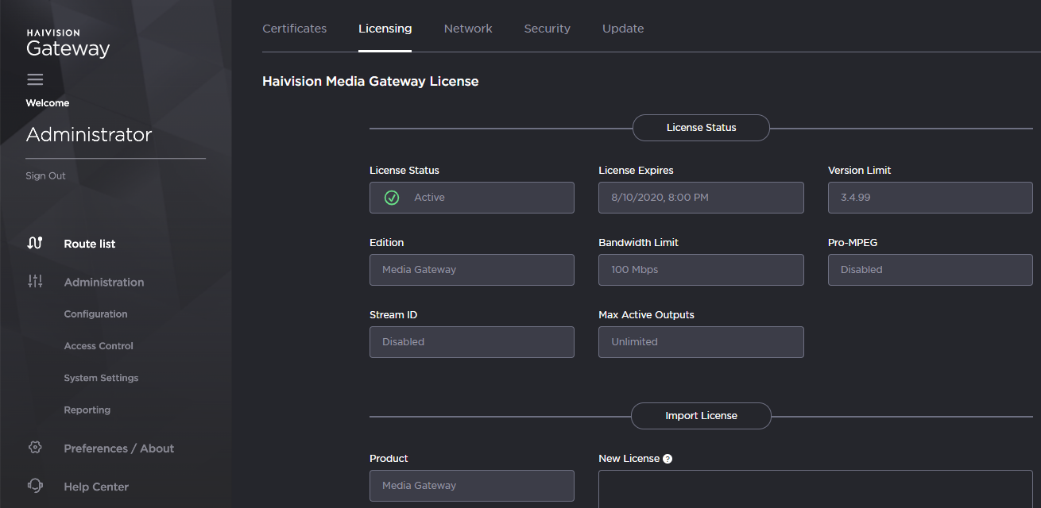Open Configuration under Administration
1041x508 pixels.
pyautogui.click(x=95, y=314)
